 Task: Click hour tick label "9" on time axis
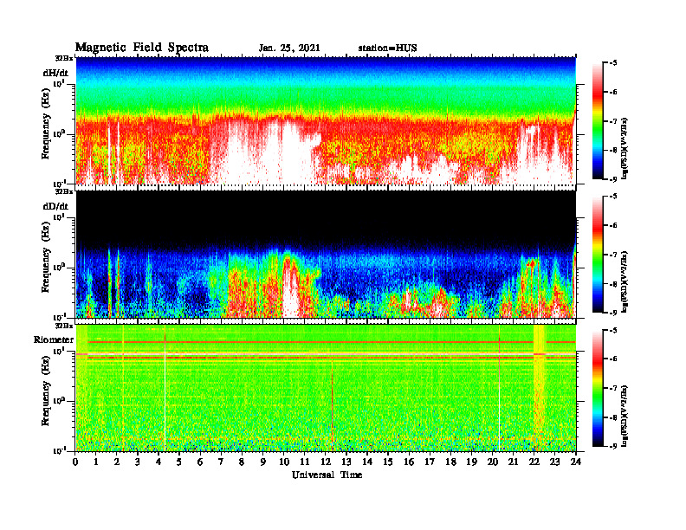(x=263, y=462)
